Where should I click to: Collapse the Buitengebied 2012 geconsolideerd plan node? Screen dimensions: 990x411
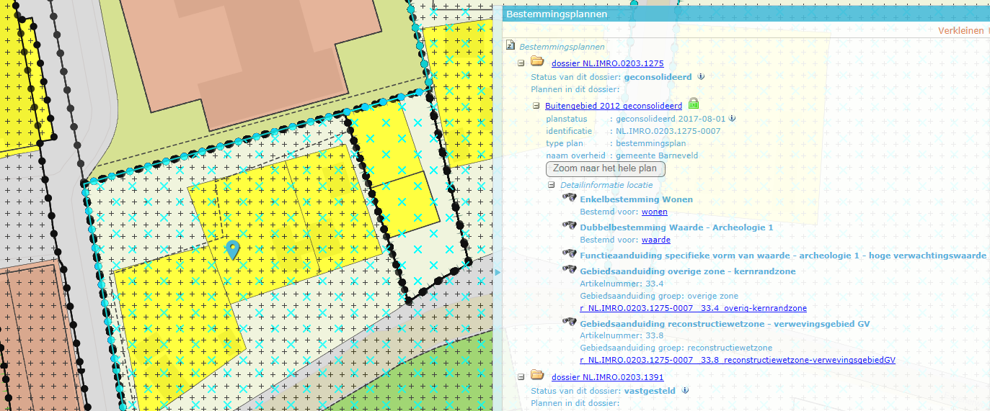coord(536,105)
